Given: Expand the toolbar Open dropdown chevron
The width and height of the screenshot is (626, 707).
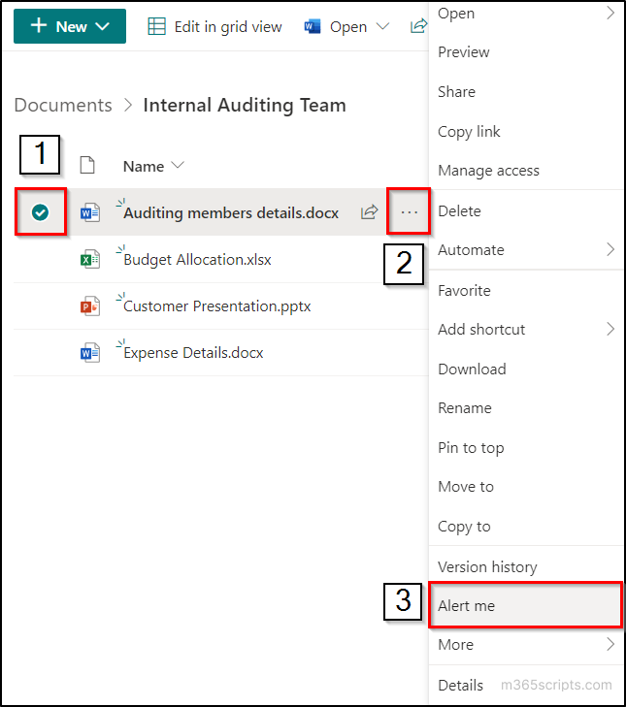Looking at the screenshot, I should tap(382, 26).
